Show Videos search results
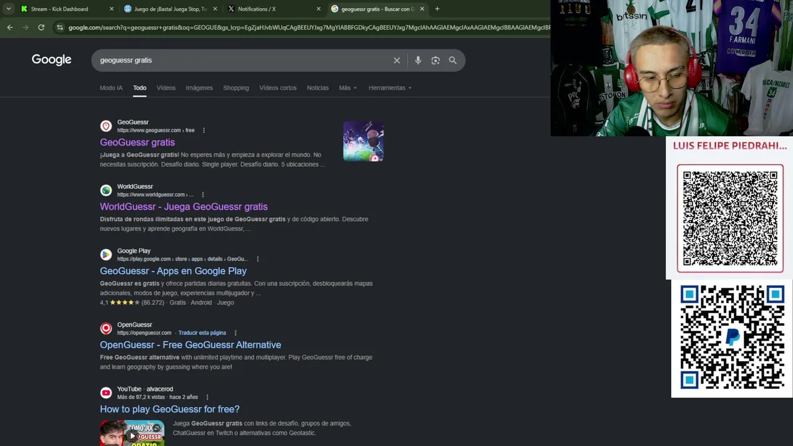 click(x=166, y=88)
